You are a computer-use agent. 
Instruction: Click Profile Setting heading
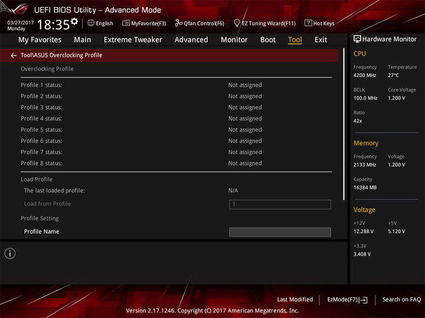[40, 218]
